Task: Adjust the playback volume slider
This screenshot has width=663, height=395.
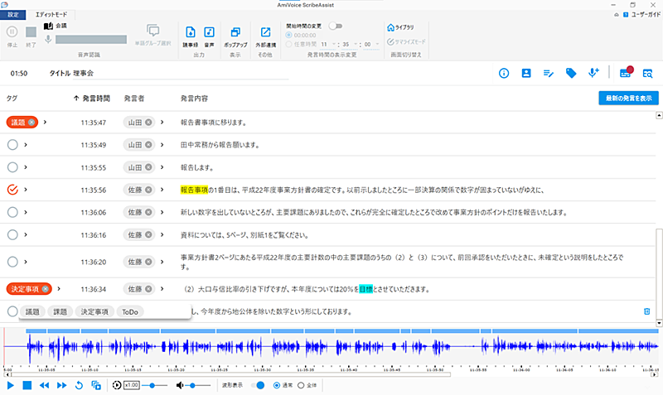Action: click(194, 385)
